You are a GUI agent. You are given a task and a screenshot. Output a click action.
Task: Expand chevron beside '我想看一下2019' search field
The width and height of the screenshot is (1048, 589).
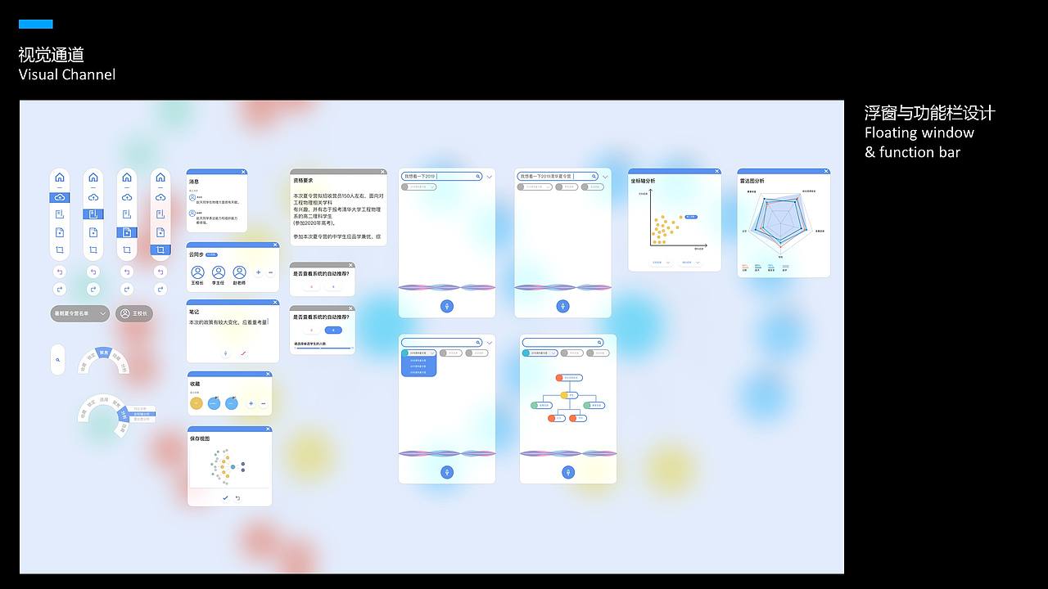pos(489,177)
